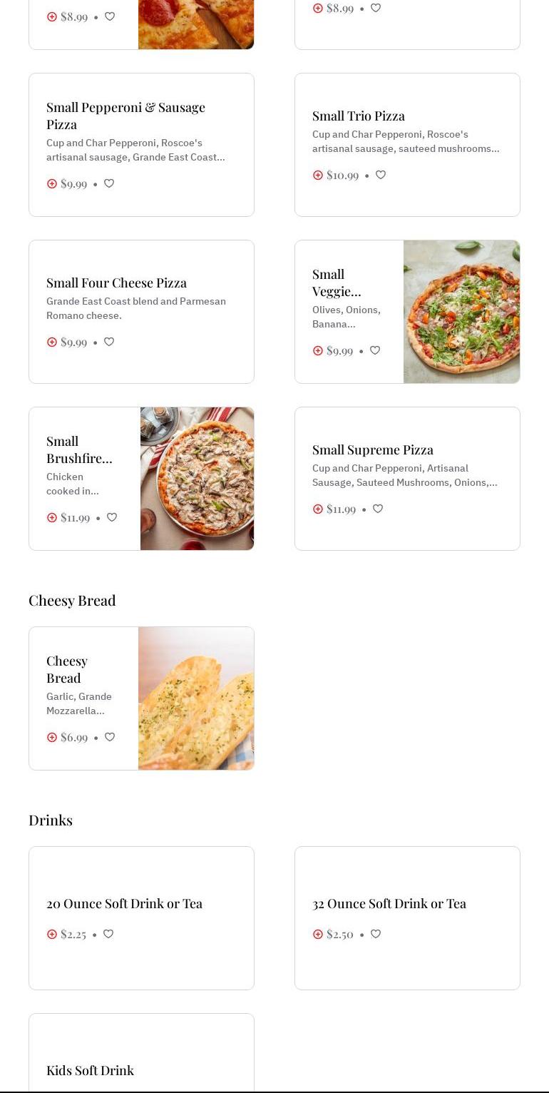Toggle favorite heart on Small Veggie pizza
This screenshot has width=549, height=1093.
(x=375, y=350)
